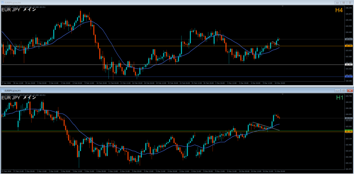The width and height of the screenshot is (354, 174).
Task: Click the 183.911 current price label in H1
Action: pos(348,118)
